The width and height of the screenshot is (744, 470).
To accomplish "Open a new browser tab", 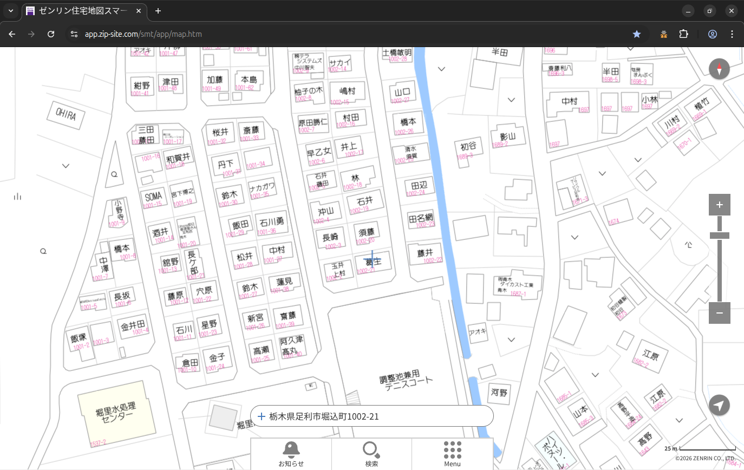I will click(158, 11).
